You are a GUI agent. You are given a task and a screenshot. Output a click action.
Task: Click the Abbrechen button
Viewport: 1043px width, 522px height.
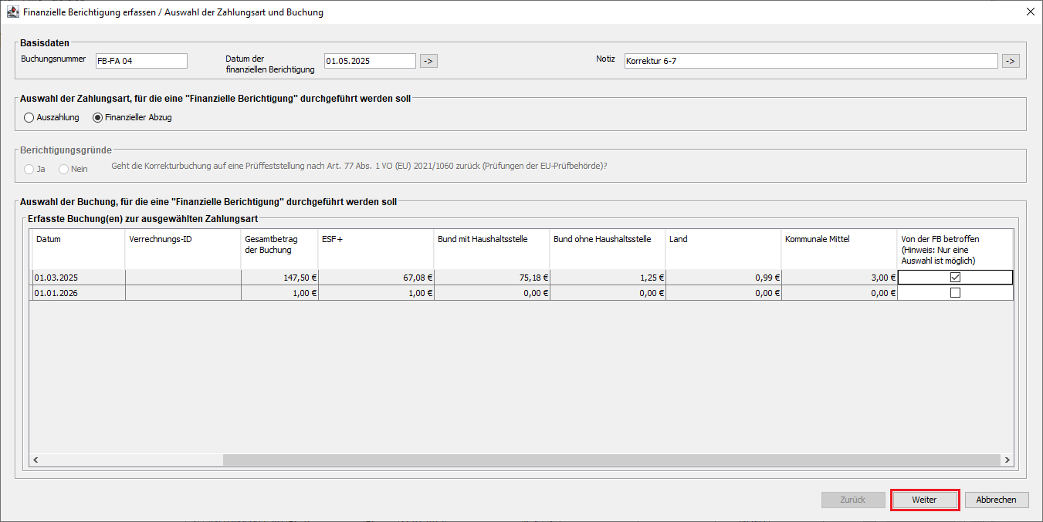[x=996, y=500]
